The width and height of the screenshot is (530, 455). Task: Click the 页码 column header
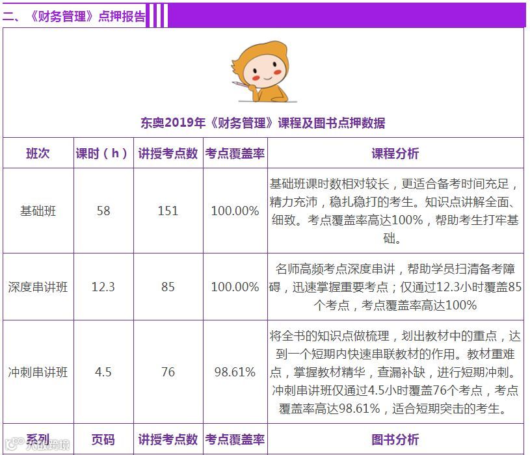[103, 439]
